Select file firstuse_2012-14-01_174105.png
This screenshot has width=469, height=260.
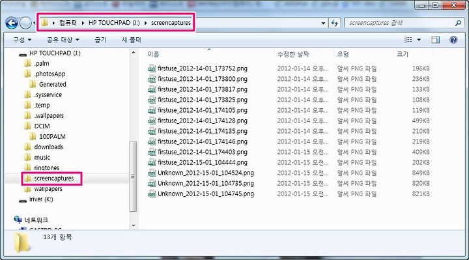point(203,110)
